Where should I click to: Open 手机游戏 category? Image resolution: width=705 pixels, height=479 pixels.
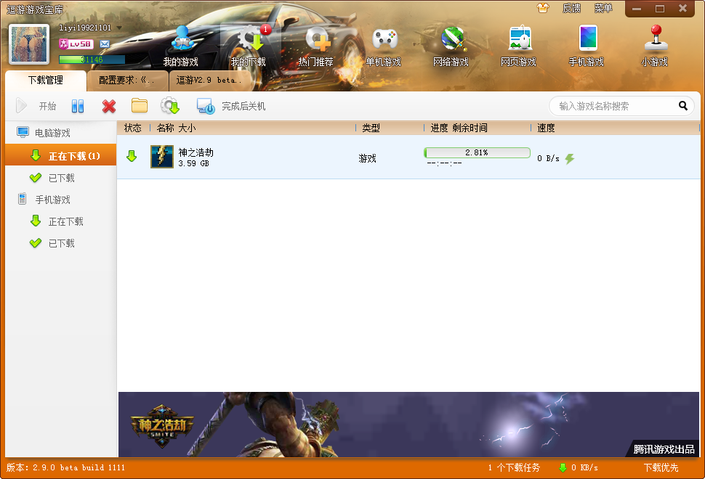tap(587, 46)
